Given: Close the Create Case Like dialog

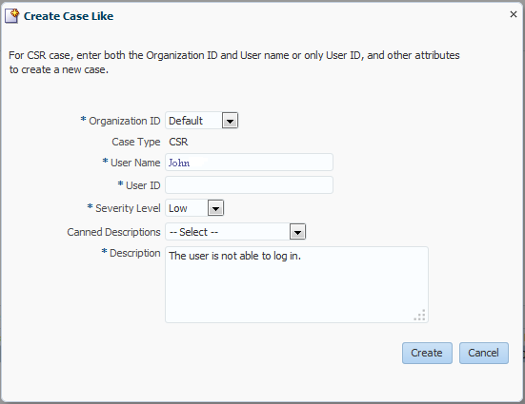Looking at the screenshot, I should click(x=514, y=14).
